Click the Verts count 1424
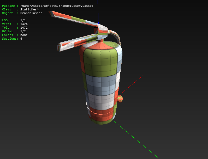Viewport: 208px width, 159px height. click(24, 24)
